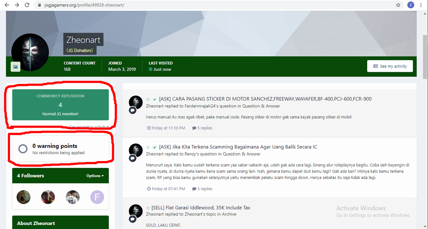
Task: Click the JG Donators group badge
Action: point(80,50)
